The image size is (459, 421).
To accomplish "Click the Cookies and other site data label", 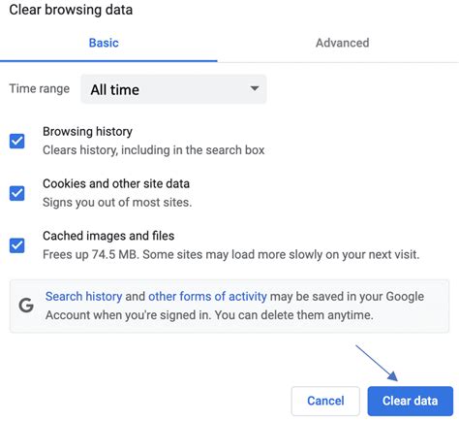I will point(116,183).
